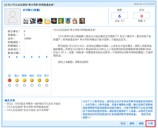Open related article 生化大逃杀 出口你来踩
Image resolution: width=158 pixels, height=128 pixels.
28,110
